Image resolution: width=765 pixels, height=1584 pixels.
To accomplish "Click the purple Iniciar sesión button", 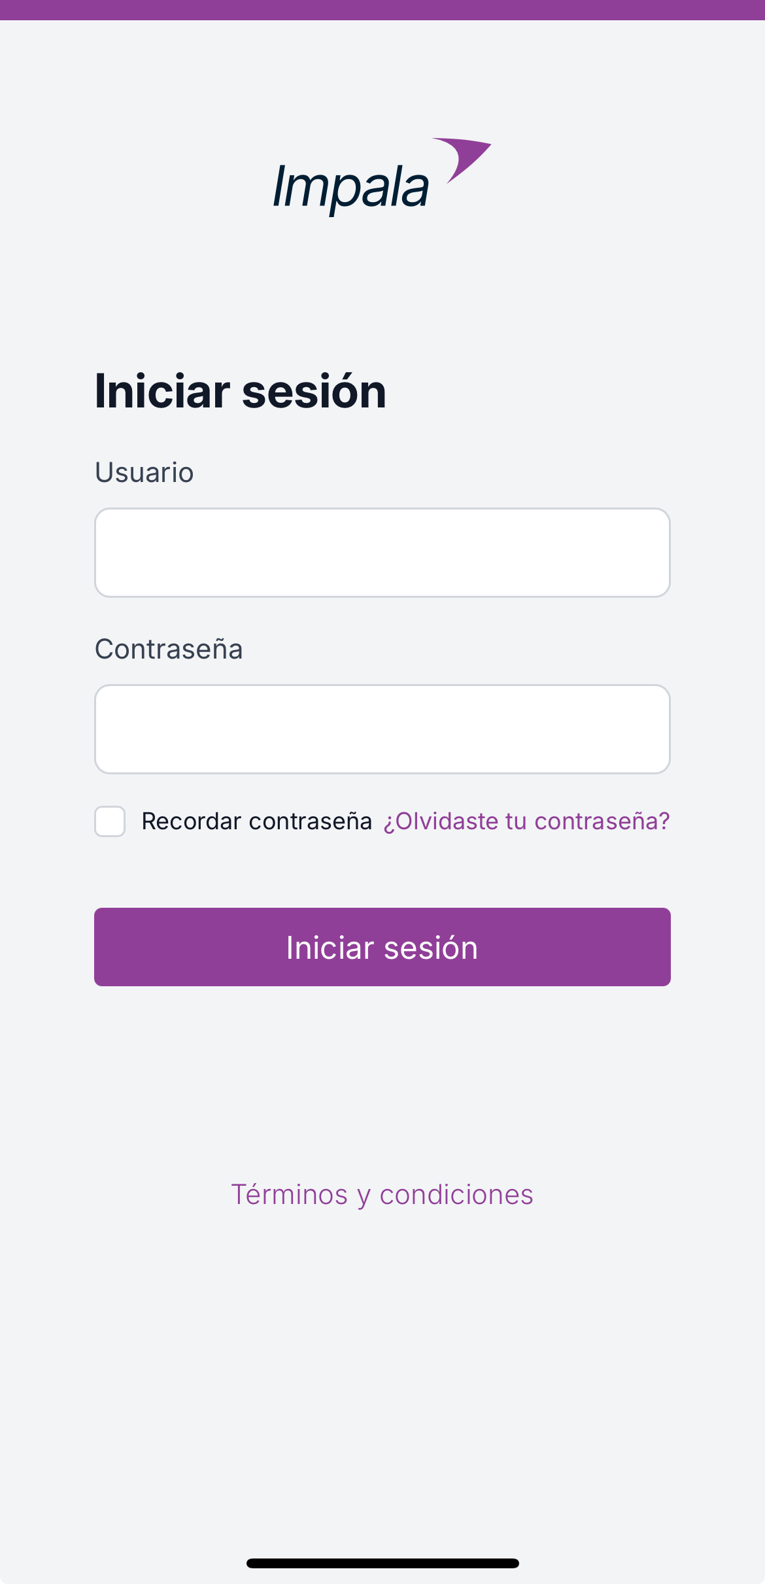I will coord(382,947).
